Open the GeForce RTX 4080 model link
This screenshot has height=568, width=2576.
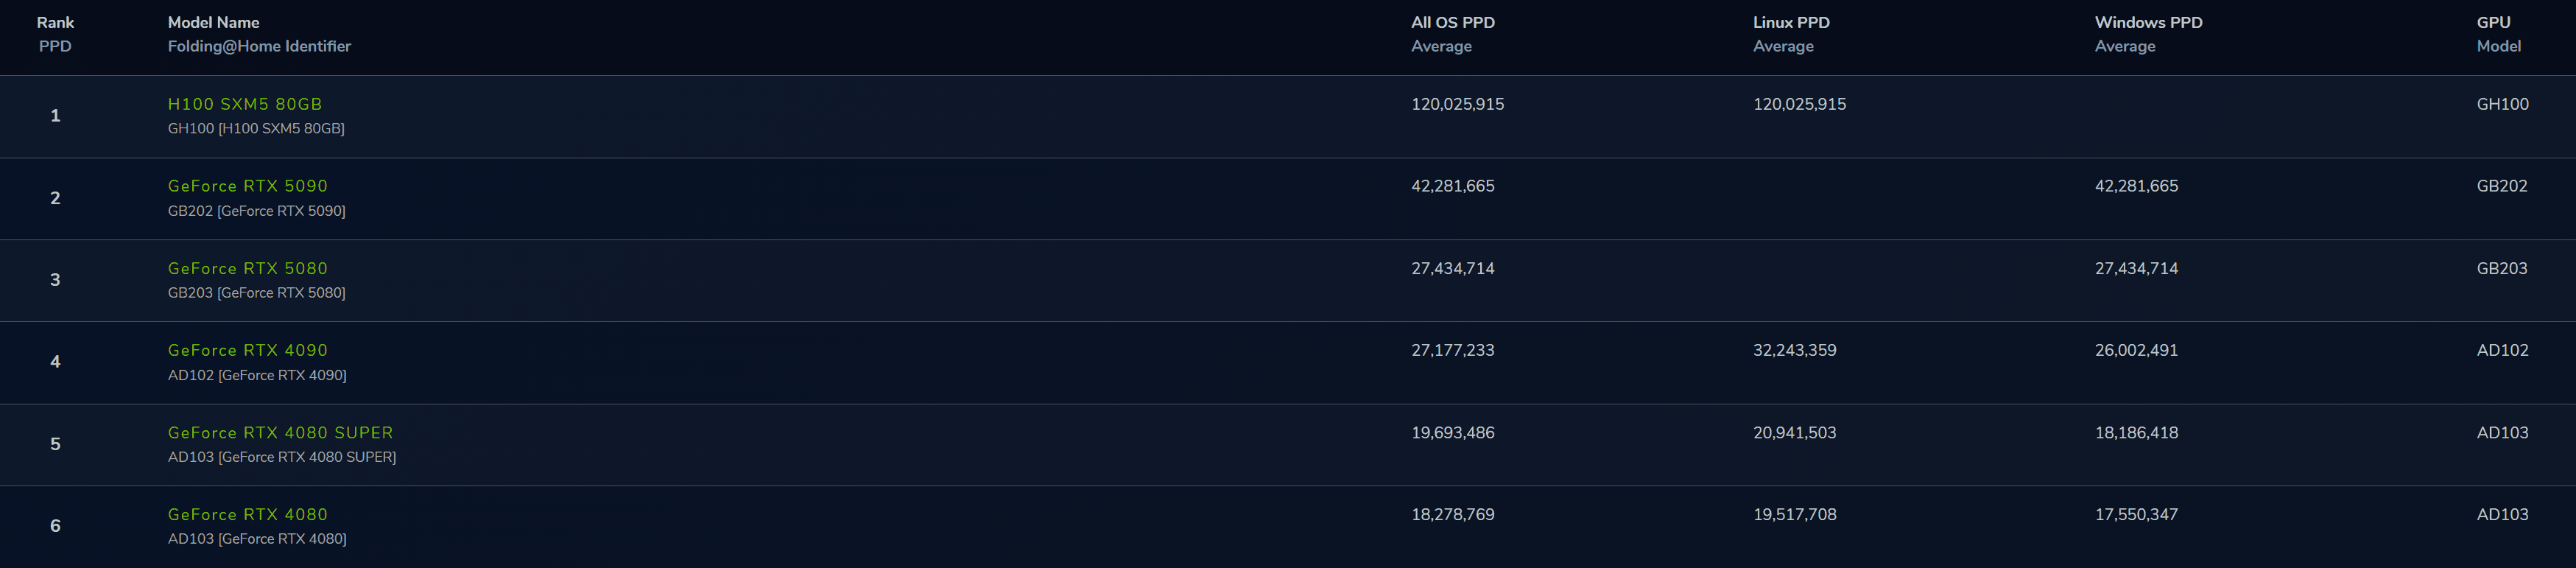click(248, 514)
